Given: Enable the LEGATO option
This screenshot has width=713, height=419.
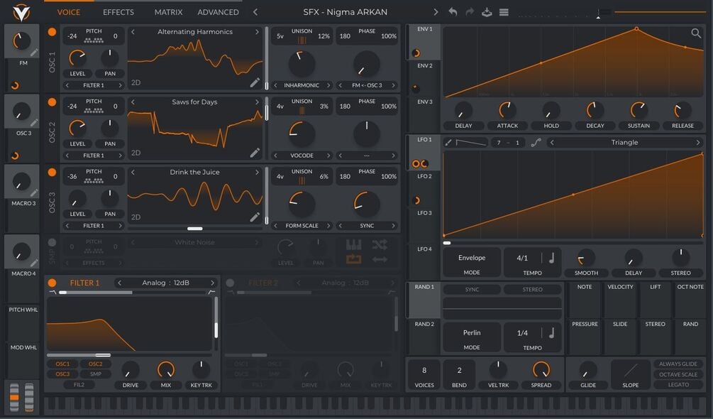Looking at the screenshot, I should point(678,385).
